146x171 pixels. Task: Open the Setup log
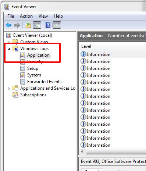point(33,68)
